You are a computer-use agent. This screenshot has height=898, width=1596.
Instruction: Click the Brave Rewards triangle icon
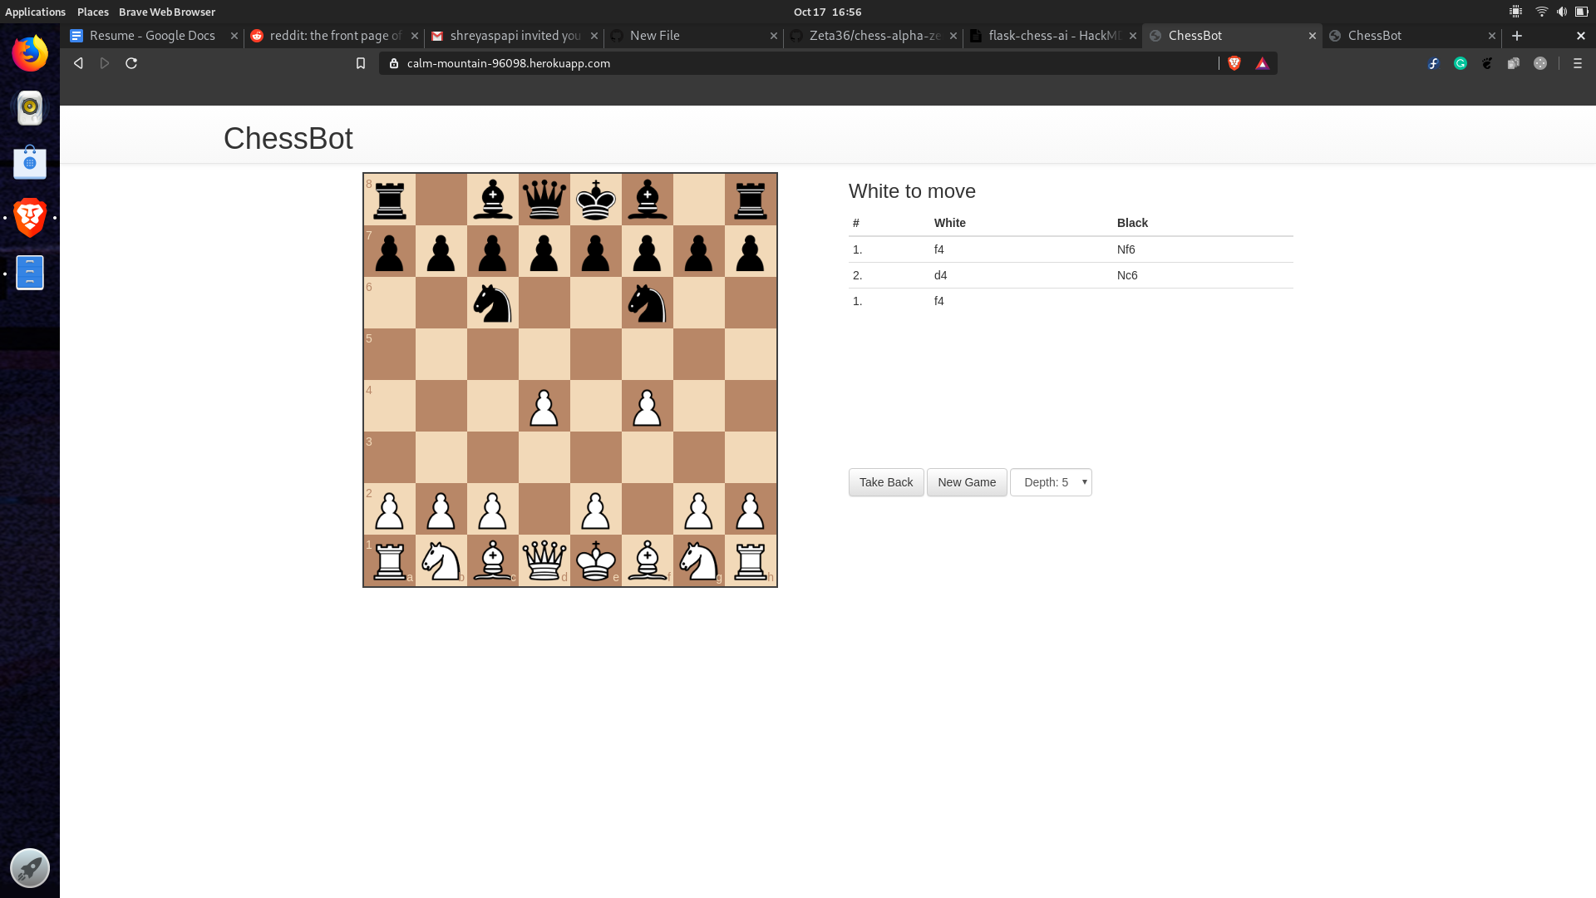[1262, 63]
